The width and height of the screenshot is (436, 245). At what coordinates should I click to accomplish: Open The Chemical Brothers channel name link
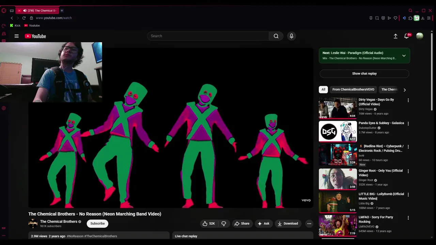coord(59,222)
